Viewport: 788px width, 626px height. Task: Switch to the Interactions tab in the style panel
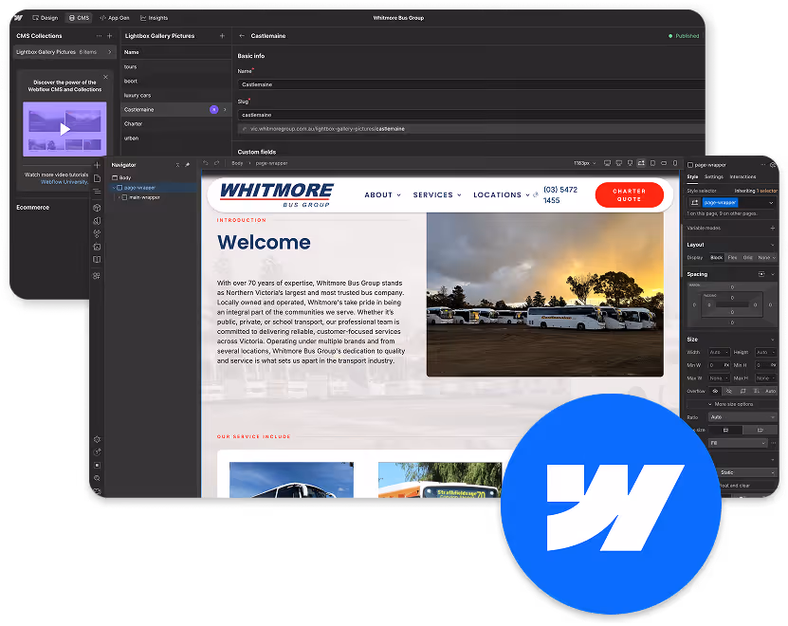coord(742,177)
